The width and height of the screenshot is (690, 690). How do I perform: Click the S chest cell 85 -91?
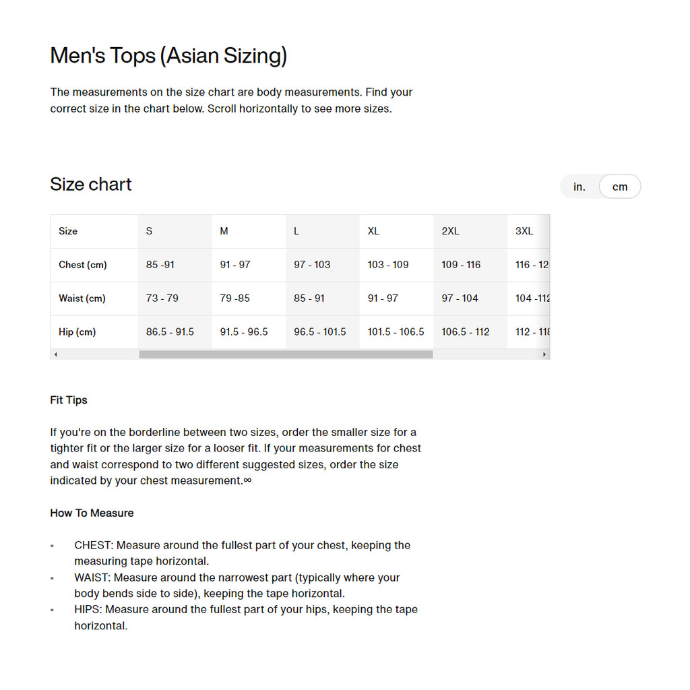[160, 265]
